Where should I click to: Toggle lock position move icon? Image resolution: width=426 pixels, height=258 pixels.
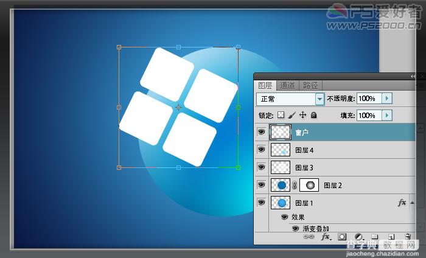[302, 115]
